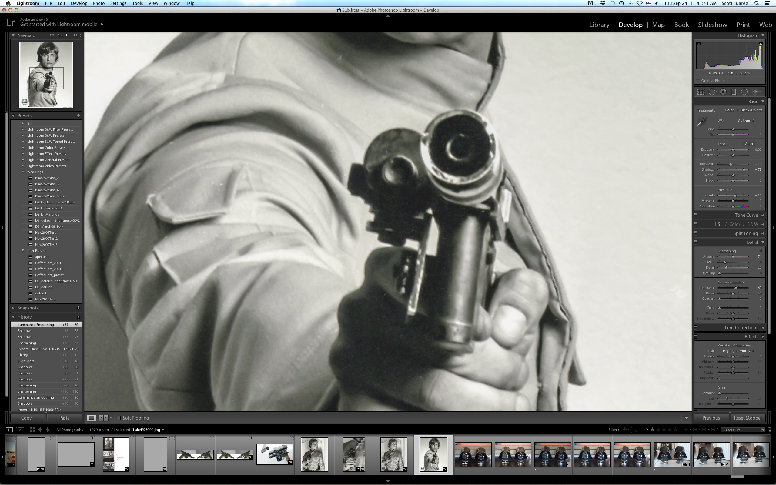Image resolution: width=776 pixels, height=485 pixels.
Task: Go forward with the filmstrip right arrow
Action: (x=48, y=430)
